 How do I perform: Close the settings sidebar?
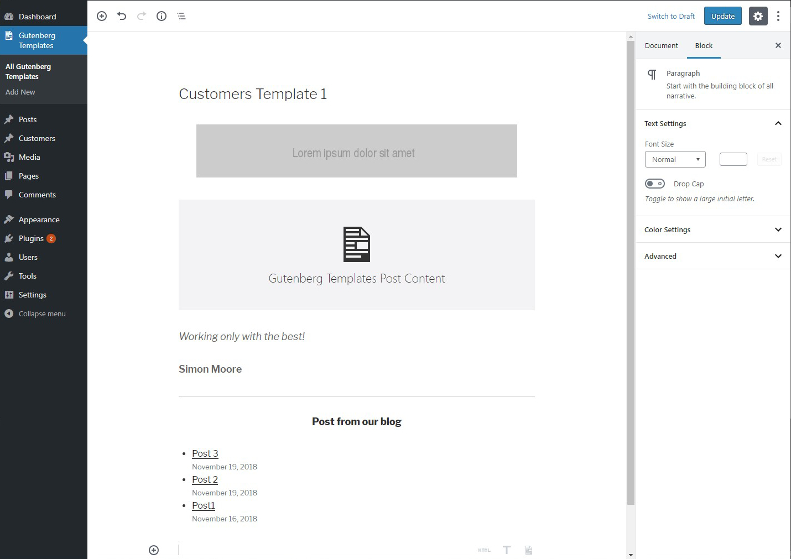click(x=778, y=45)
